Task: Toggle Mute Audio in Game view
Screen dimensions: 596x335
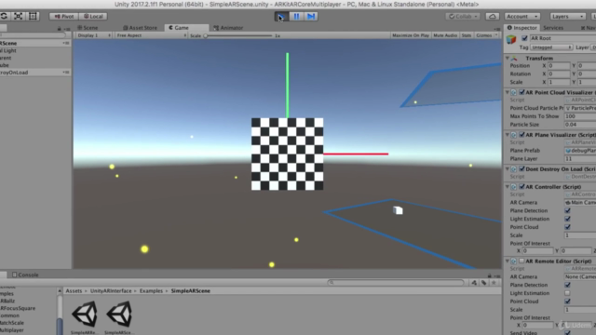Action: 445,35
